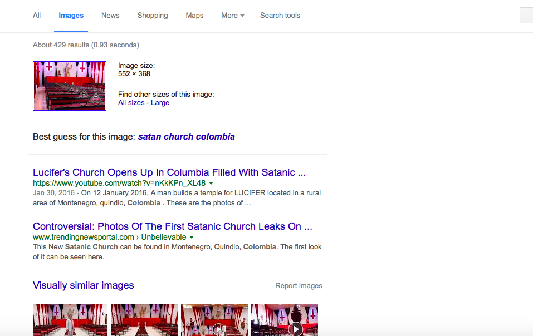Open dropdown arrow beside youtube.com URL
This screenshot has width=533, height=336.
212,183
